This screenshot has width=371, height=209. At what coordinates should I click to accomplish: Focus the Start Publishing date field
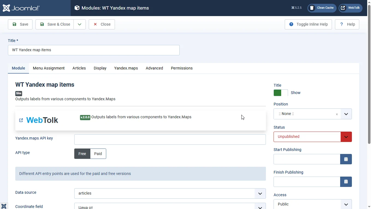pyautogui.click(x=307, y=159)
